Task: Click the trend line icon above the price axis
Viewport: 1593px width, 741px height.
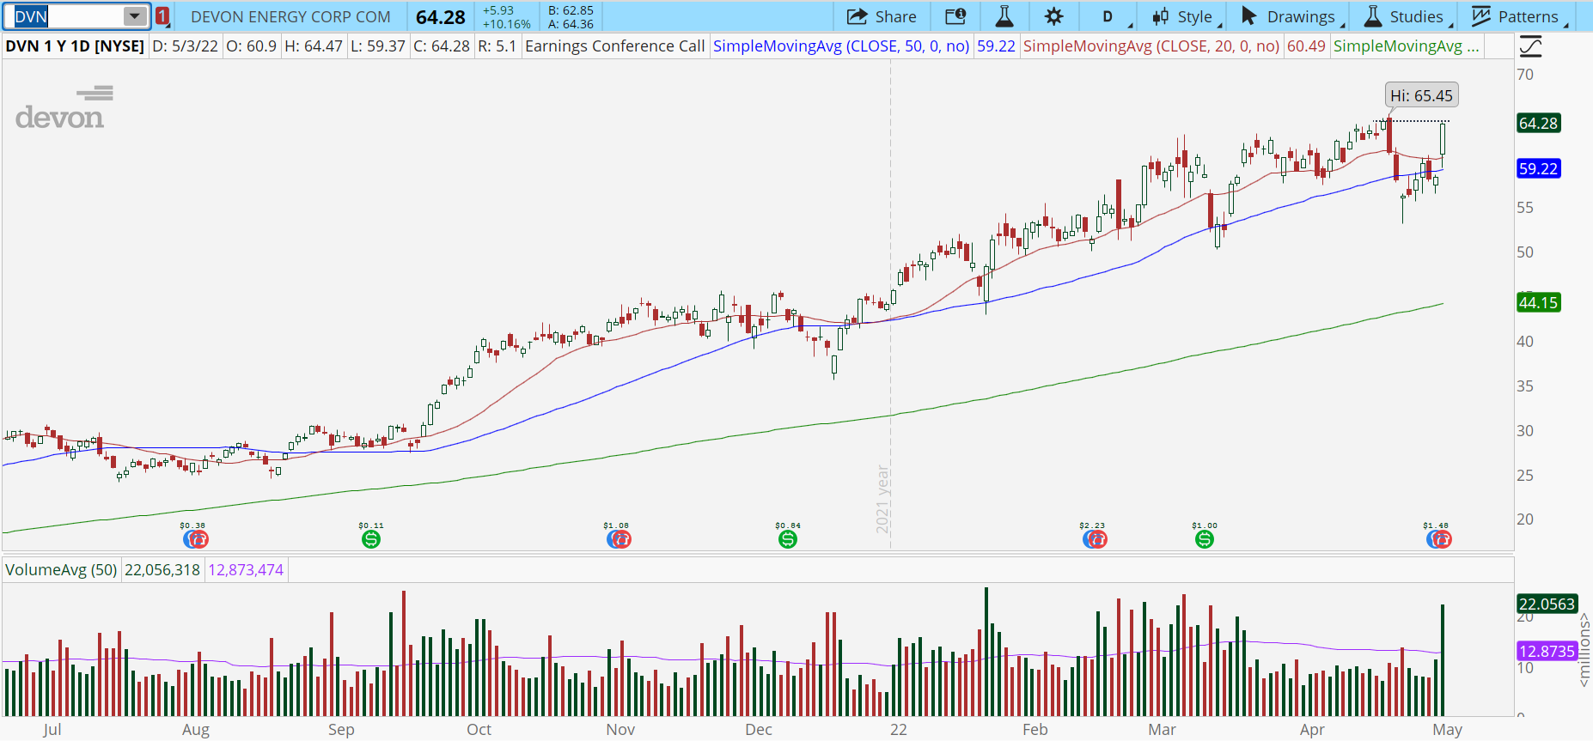Action: (x=1530, y=46)
